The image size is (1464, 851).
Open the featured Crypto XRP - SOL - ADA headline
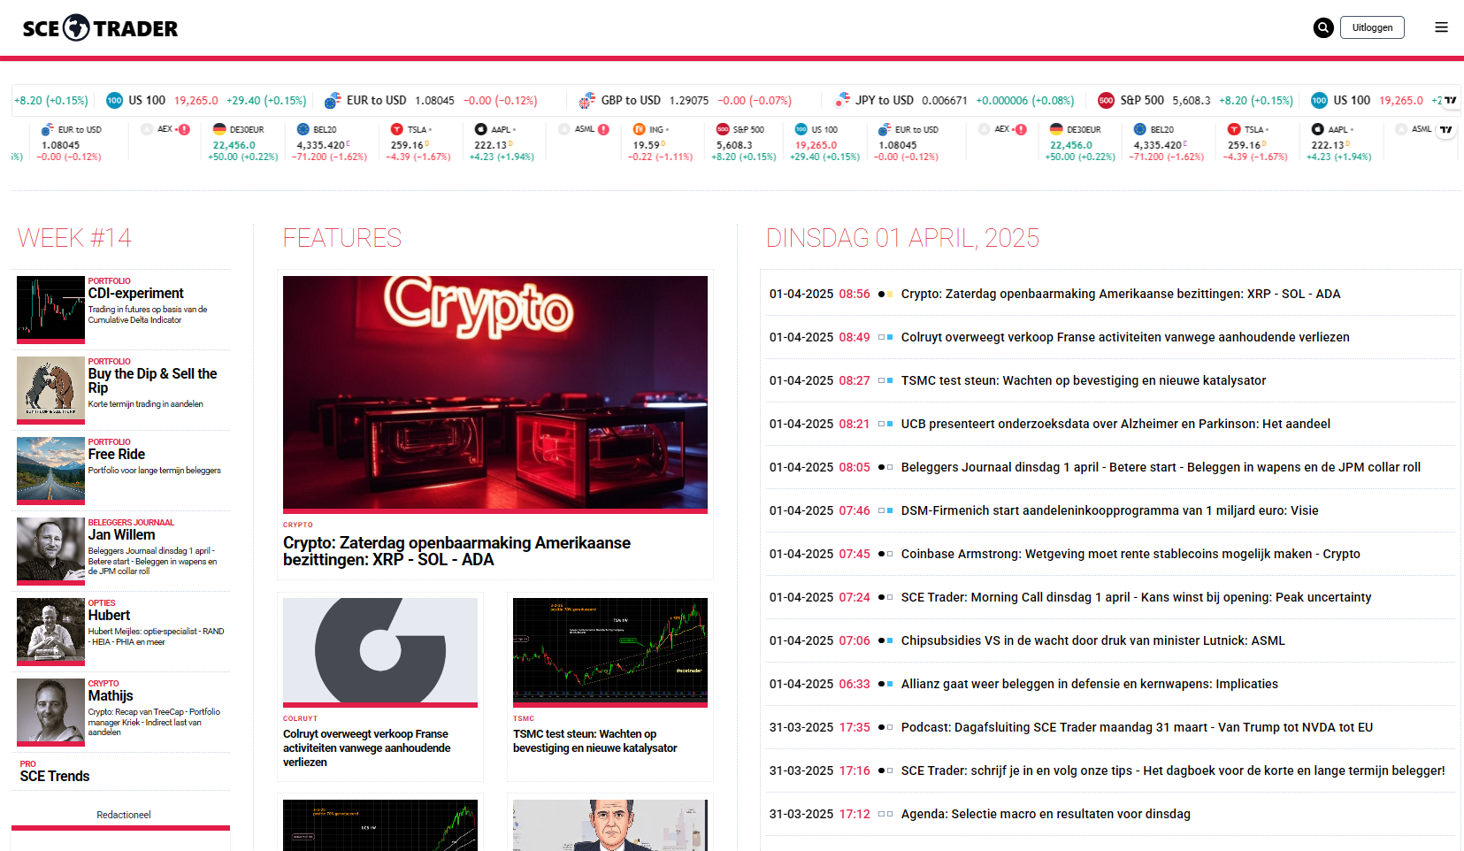(x=456, y=551)
